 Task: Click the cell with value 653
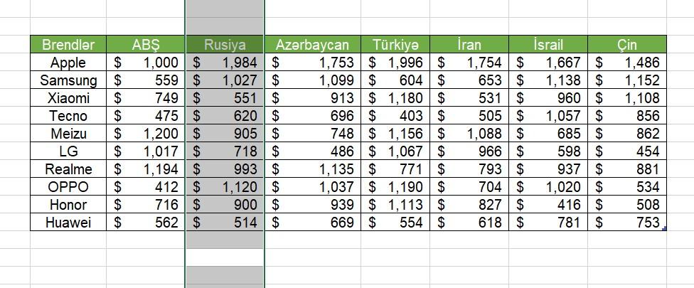(x=469, y=80)
